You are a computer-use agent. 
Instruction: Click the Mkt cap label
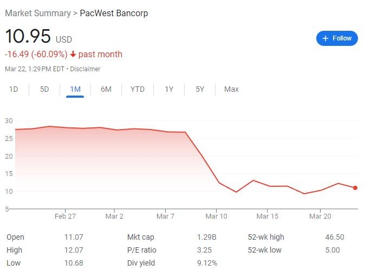pos(141,237)
